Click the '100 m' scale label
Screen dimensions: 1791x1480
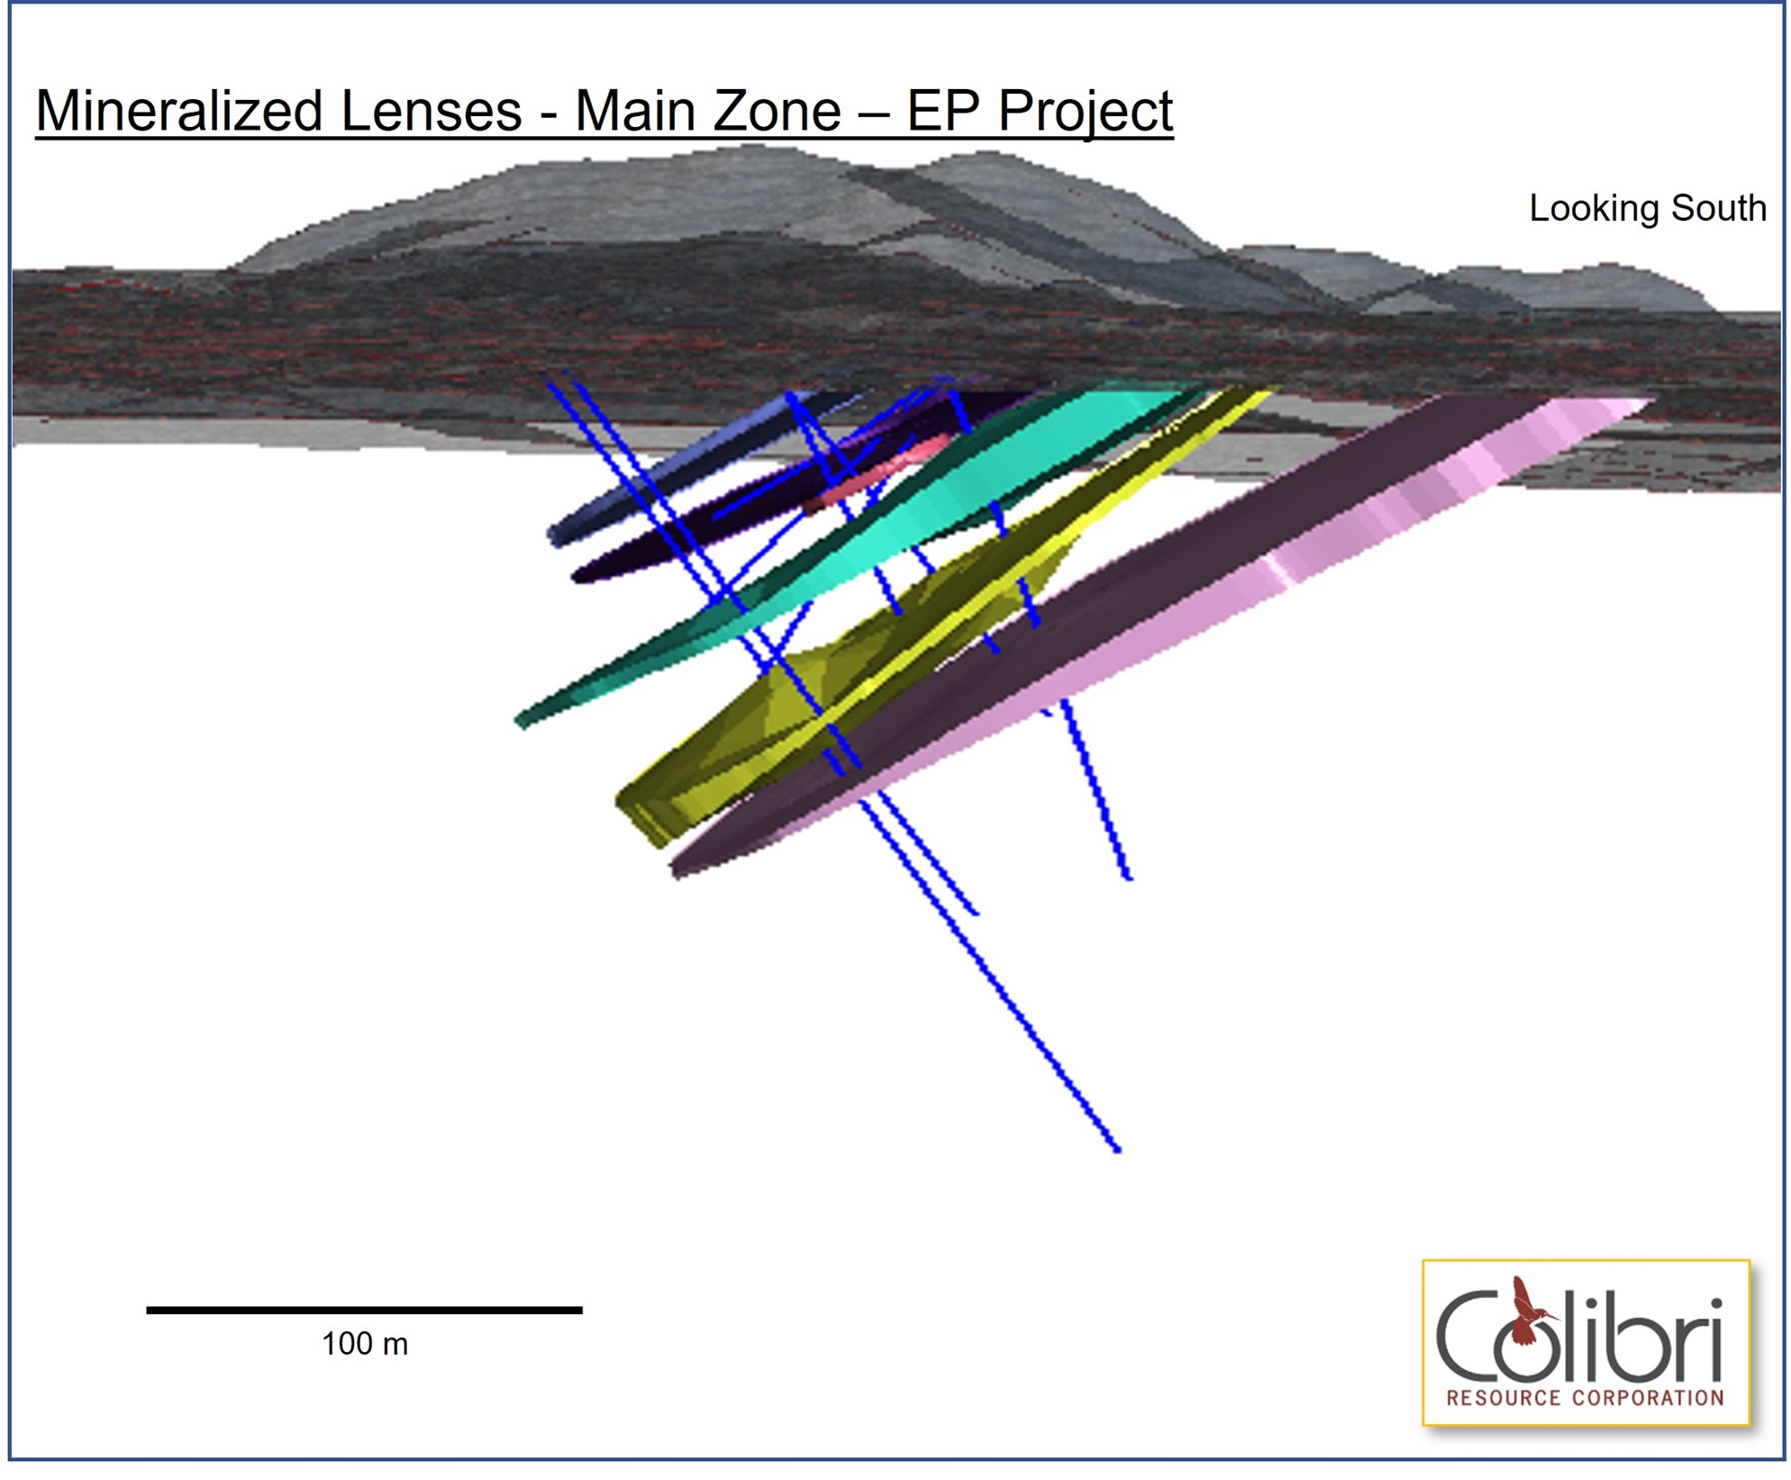365,1344
